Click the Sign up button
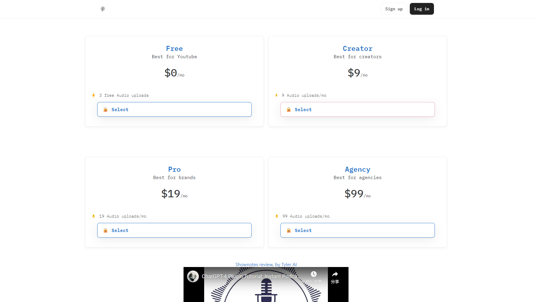 coord(394,9)
